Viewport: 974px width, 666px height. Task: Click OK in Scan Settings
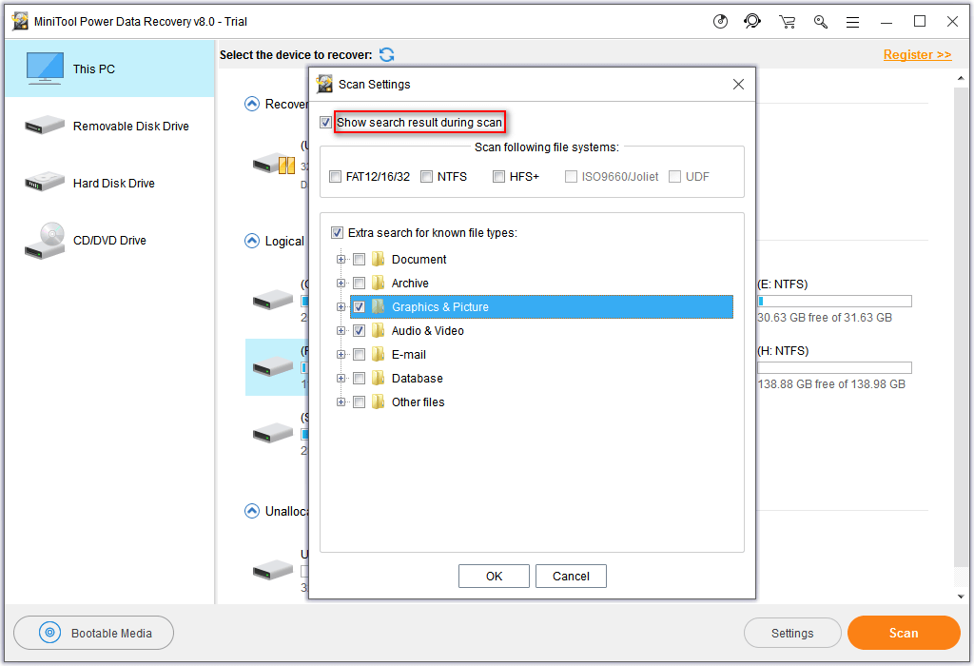tap(494, 576)
